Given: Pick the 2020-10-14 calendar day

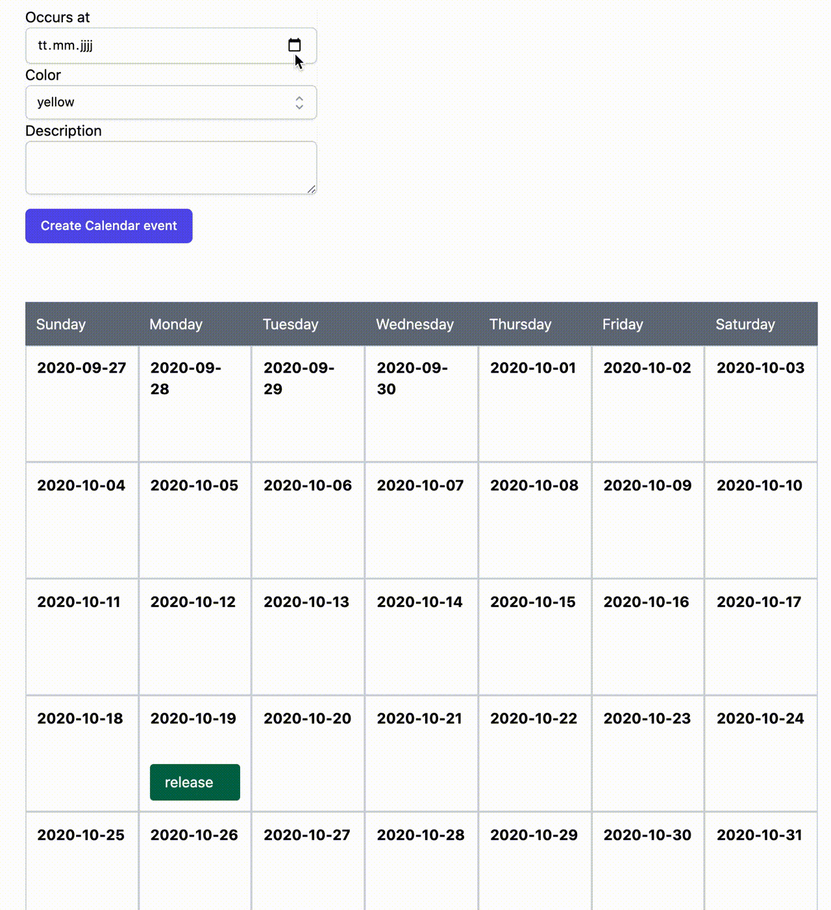Looking at the screenshot, I should 422,637.
